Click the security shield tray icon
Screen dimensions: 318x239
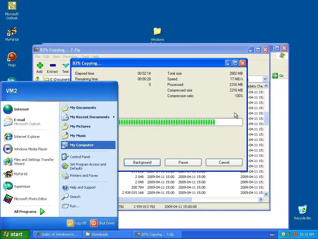point(284,234)
